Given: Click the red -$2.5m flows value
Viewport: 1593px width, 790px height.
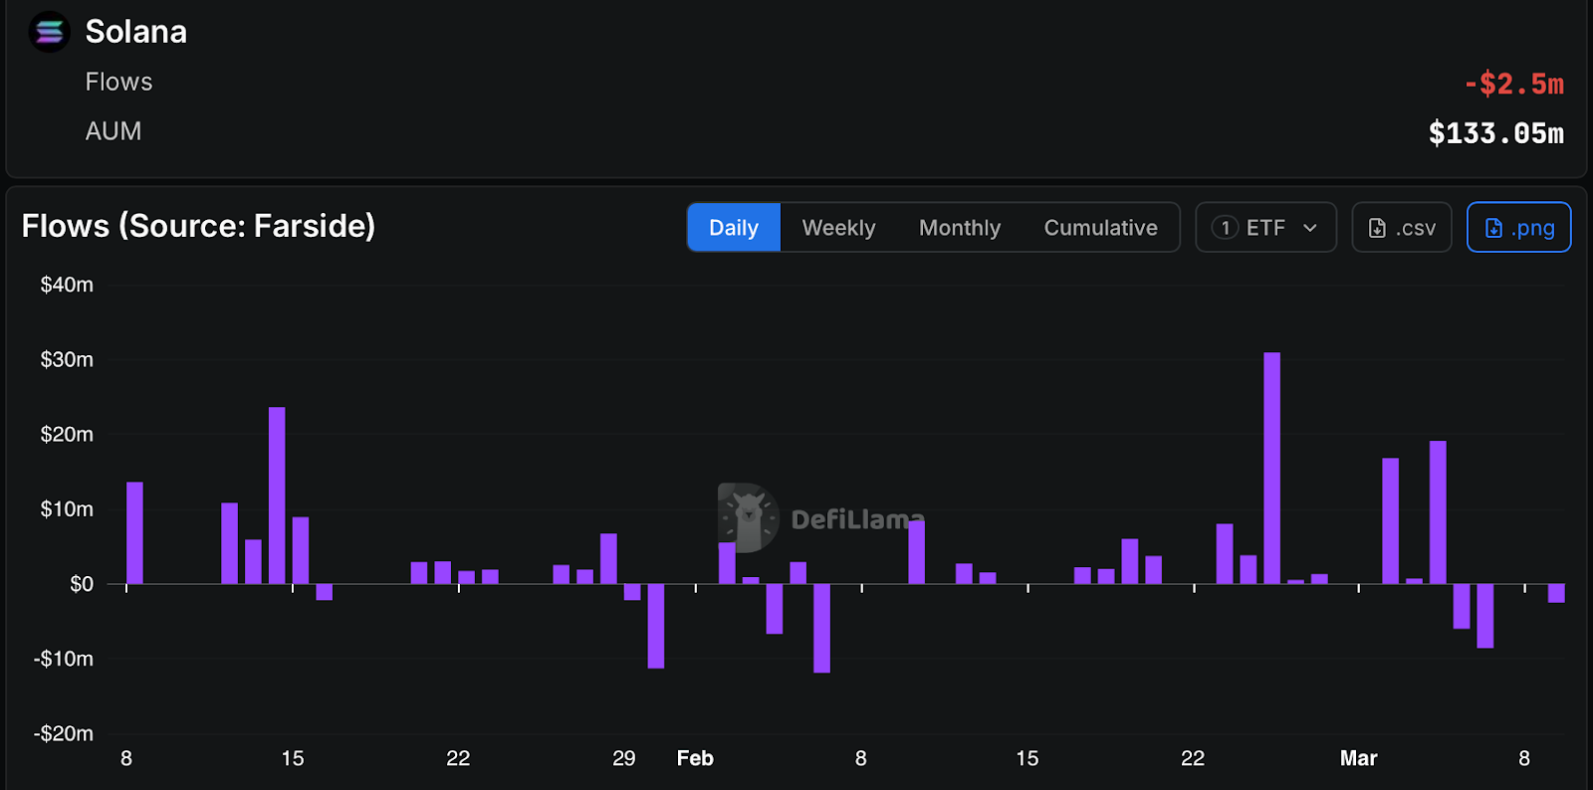Looking at the screenshot, I should pyautogui.click(x=1513, y=84).
